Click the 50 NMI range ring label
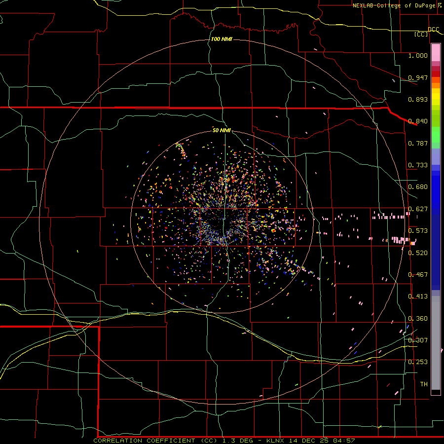 222,130
